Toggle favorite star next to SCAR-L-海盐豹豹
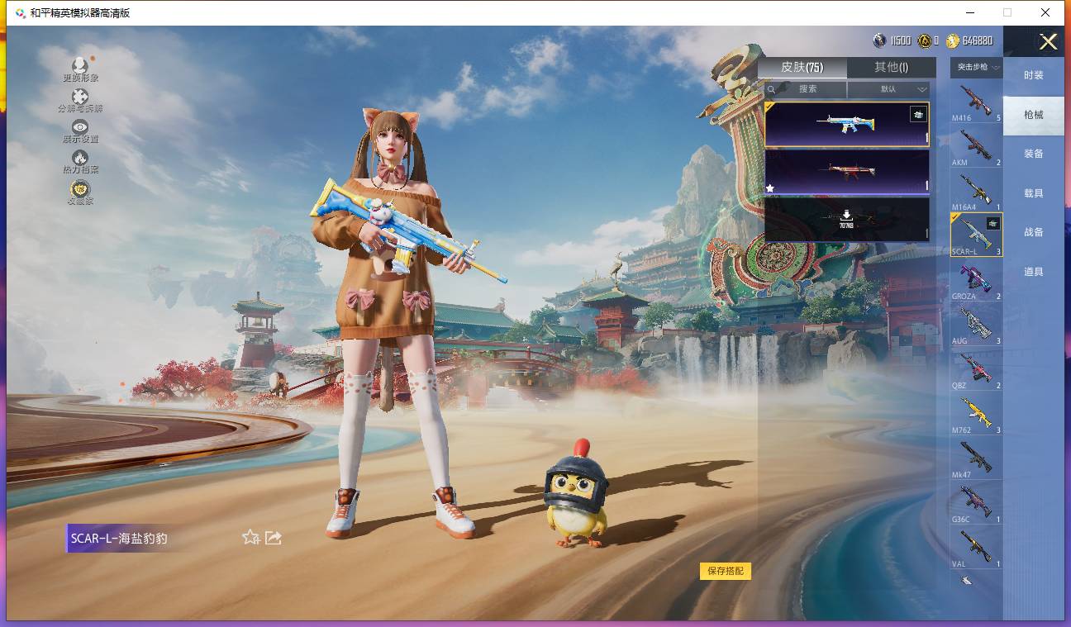Viewport: 1071px width, 627px height. (250, 538)
